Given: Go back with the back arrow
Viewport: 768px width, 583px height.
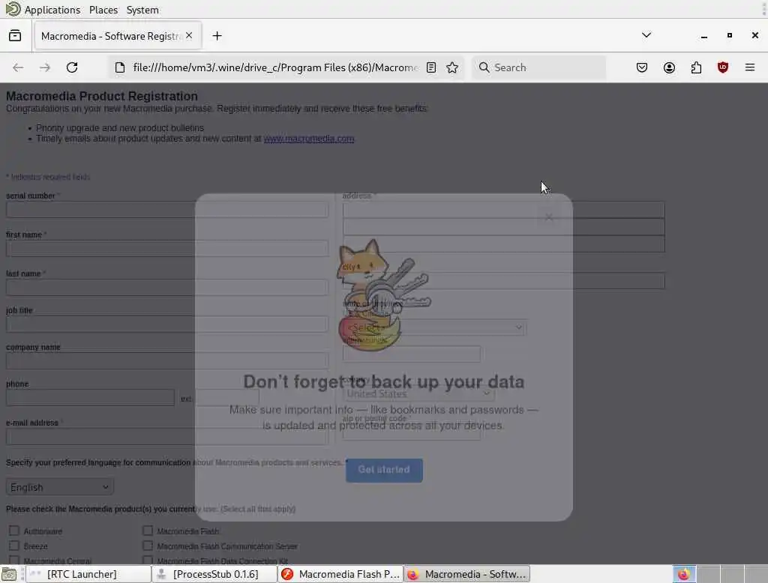Looking at the screenshot, I should 18,67.
